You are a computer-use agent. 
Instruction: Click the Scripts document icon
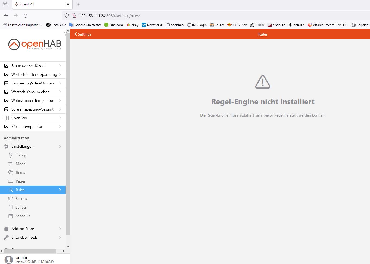[x=11, y=207]
